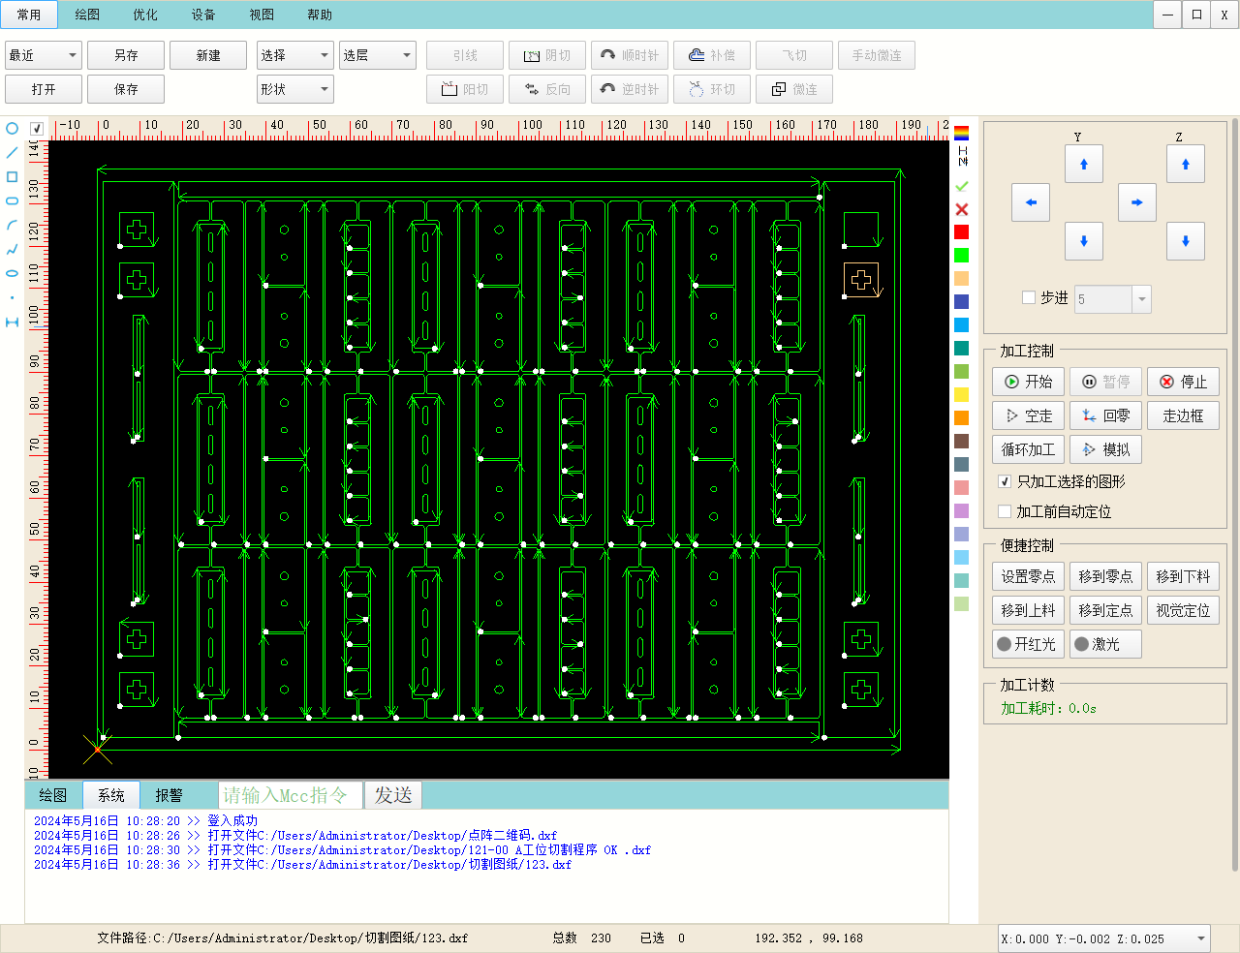Select the red color swatch
The image size is (1240, 953).
[960, 231]
